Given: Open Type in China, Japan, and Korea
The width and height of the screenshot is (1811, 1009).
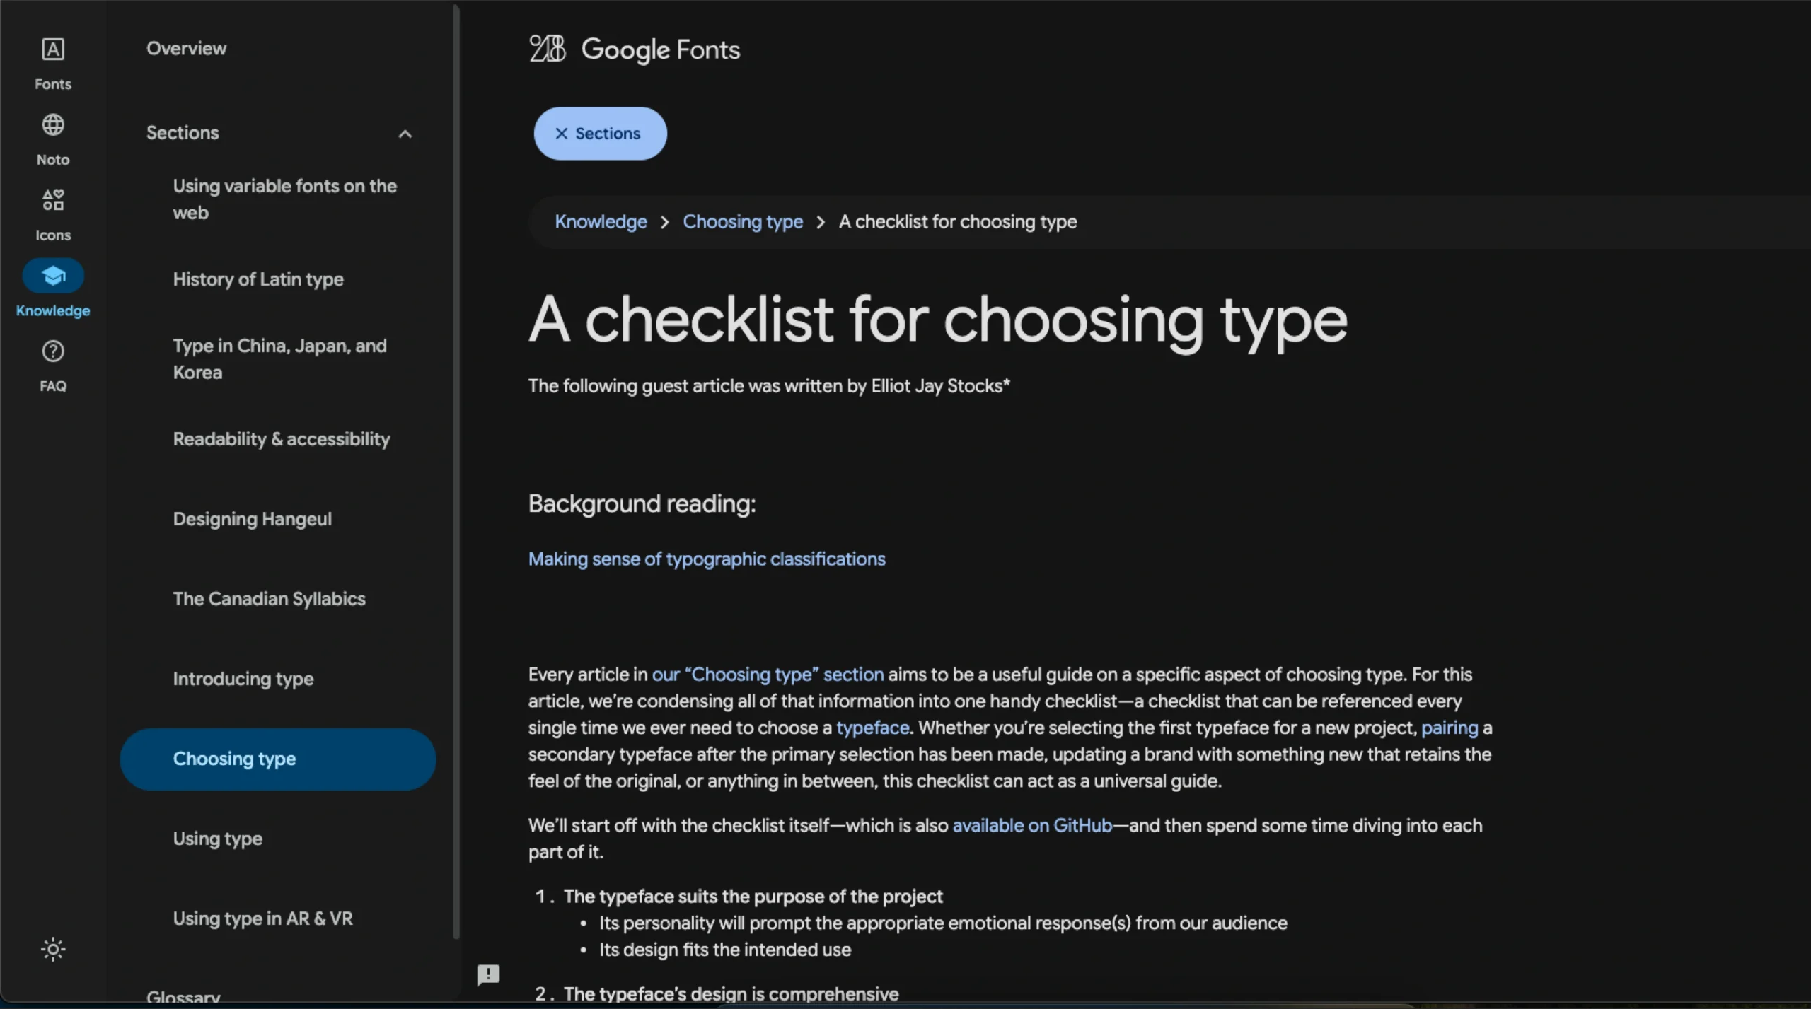Looking at the screenshot, I should (280, 359).
